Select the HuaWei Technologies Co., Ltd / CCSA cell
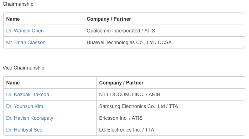Viewport: 249px width, 139px height. click(x=164, y=42)
